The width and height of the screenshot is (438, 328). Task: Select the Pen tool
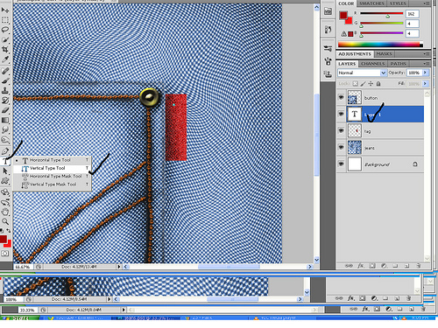pyautogui.click(x=5, y=151)
